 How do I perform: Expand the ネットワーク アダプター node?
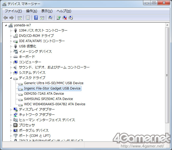(x=11, y=115)
